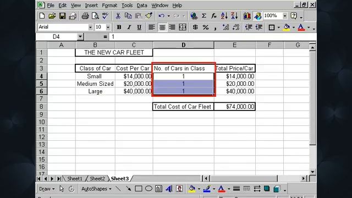This screenshot has width=352, height=198.
Task: Open the Borders dropdown arrow
Action: point(279,28)
